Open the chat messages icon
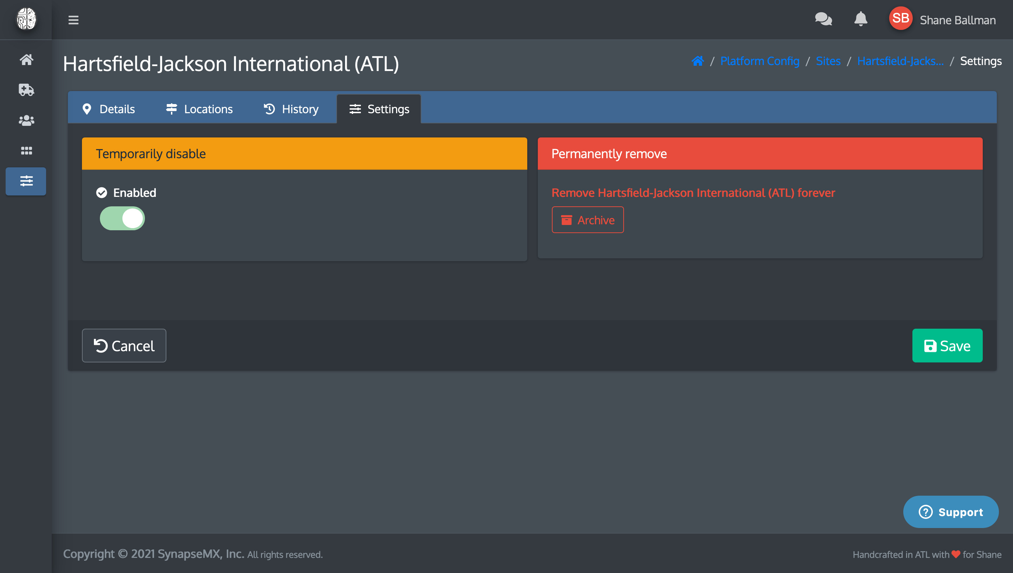This screenshot has width=1013, height=573. (823, 19)
